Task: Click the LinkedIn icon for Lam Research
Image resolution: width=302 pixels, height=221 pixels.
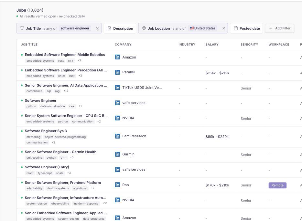Action: [x=117, y=136]
